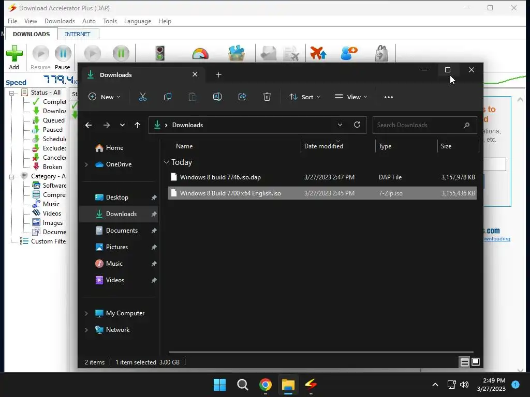Click the green Add download button in DAP
The image size is (530, 397).
point(14,57)
